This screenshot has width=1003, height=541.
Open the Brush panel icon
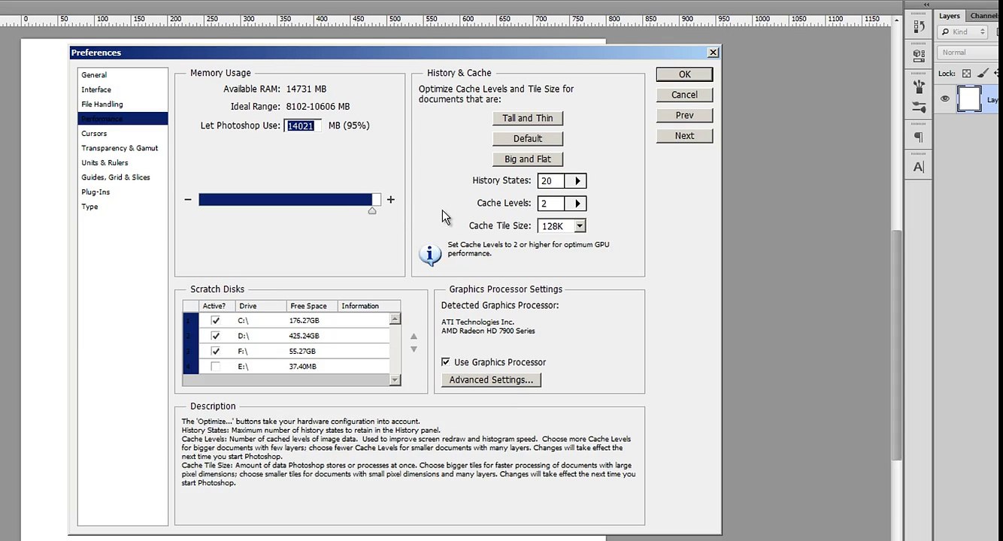(x=919, y=88)
